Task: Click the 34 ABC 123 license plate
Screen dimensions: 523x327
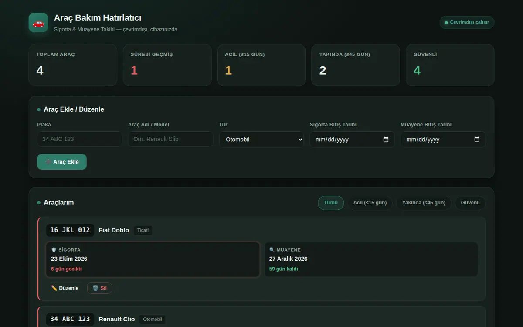Action: pos(70,319)
